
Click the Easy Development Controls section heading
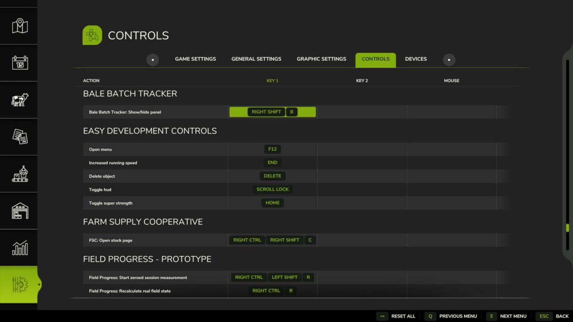(x=150, y=131)
